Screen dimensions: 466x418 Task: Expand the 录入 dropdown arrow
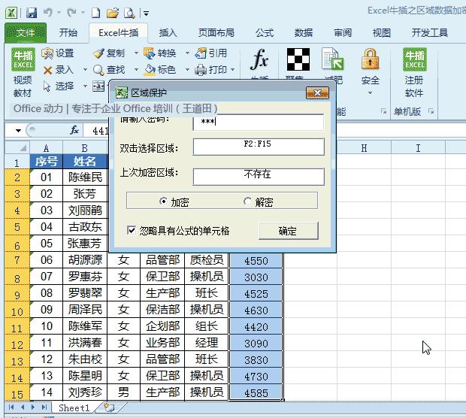(85, 70)
